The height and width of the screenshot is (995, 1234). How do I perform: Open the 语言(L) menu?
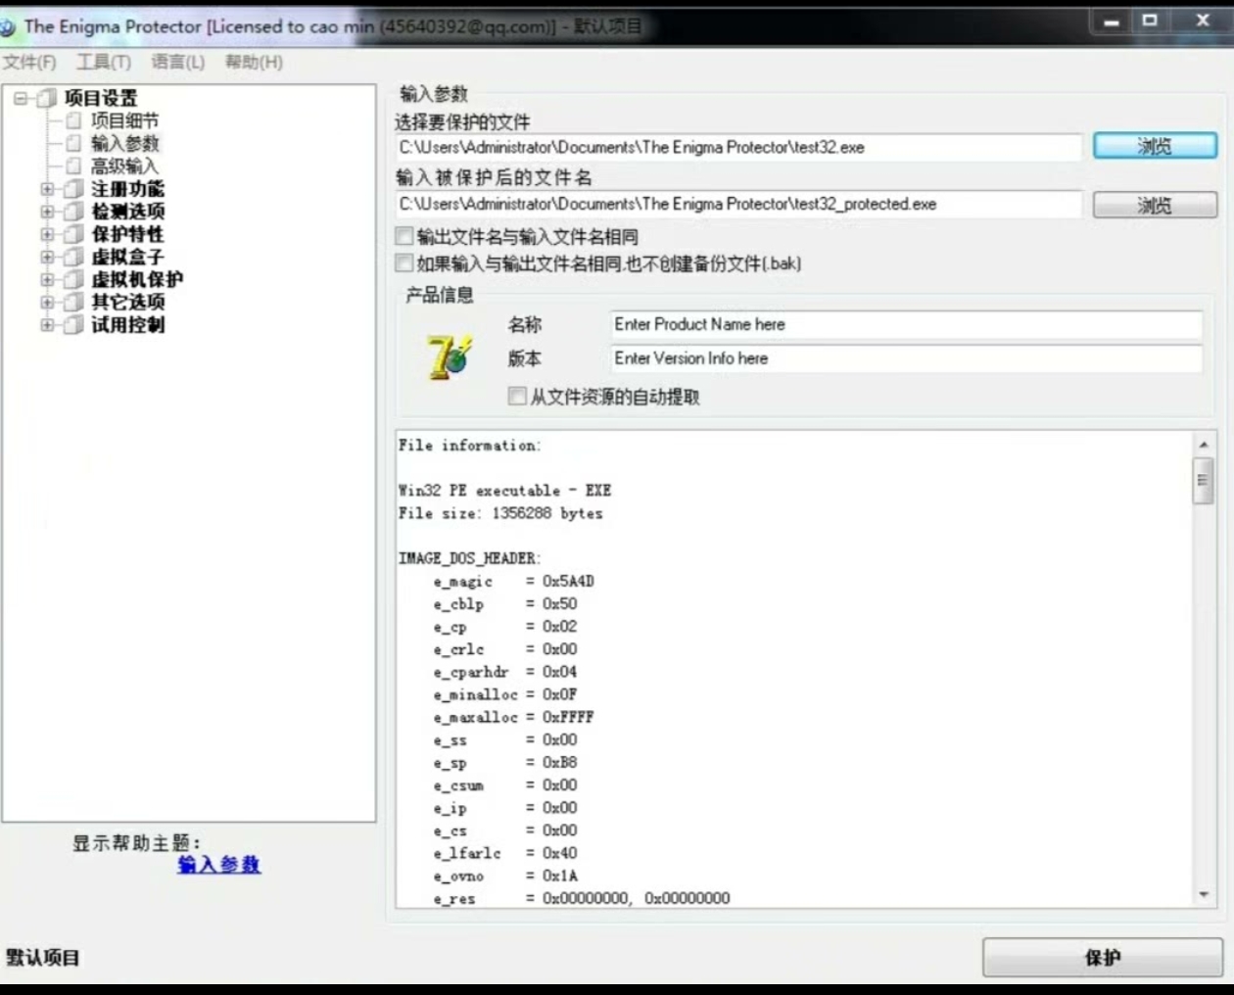[176, 62]
